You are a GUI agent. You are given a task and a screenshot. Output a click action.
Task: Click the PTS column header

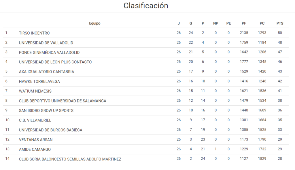280,23
